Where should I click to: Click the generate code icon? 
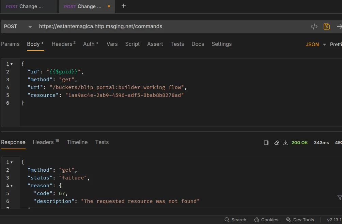(314, 27)
